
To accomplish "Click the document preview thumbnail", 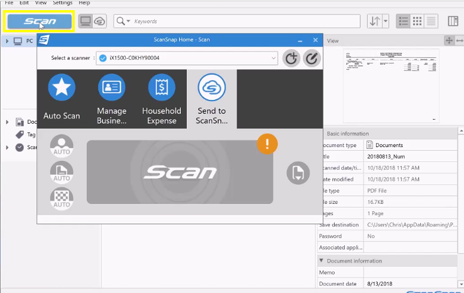I will [391, 86].
